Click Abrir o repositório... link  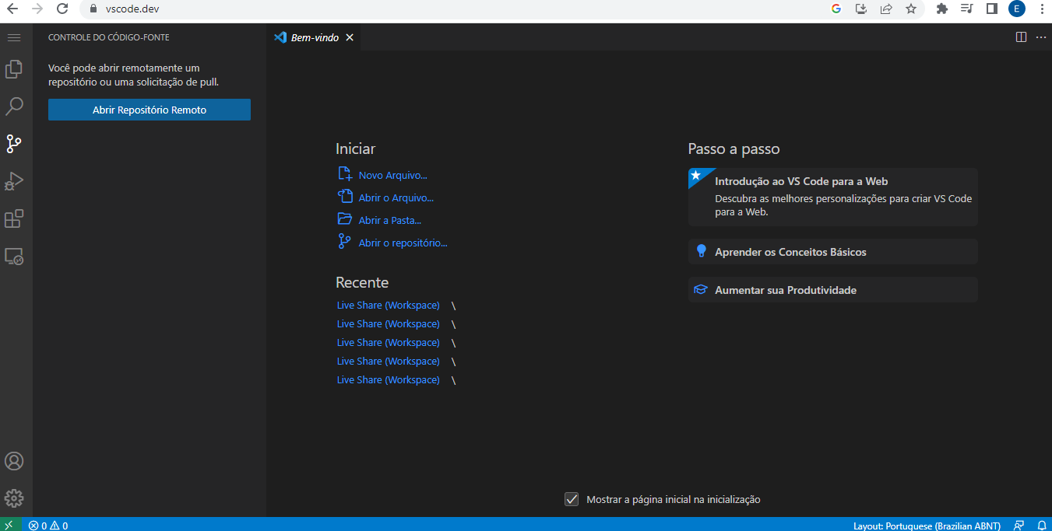pyautogui.click(x=403, y=243)
